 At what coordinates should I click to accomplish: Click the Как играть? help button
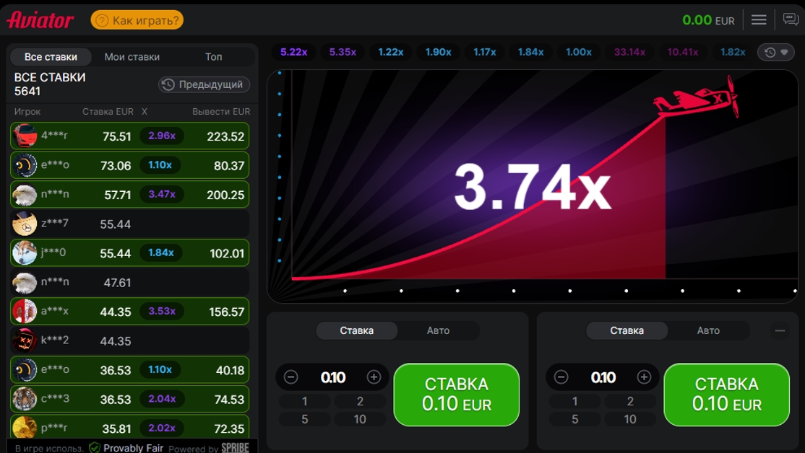coord(137,20)
